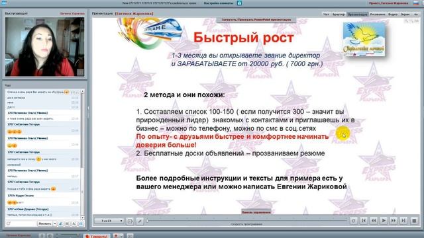Click the chat scrollbar up arrow
Viewport: 424px width, 238px height.
[x=82, y=92]
